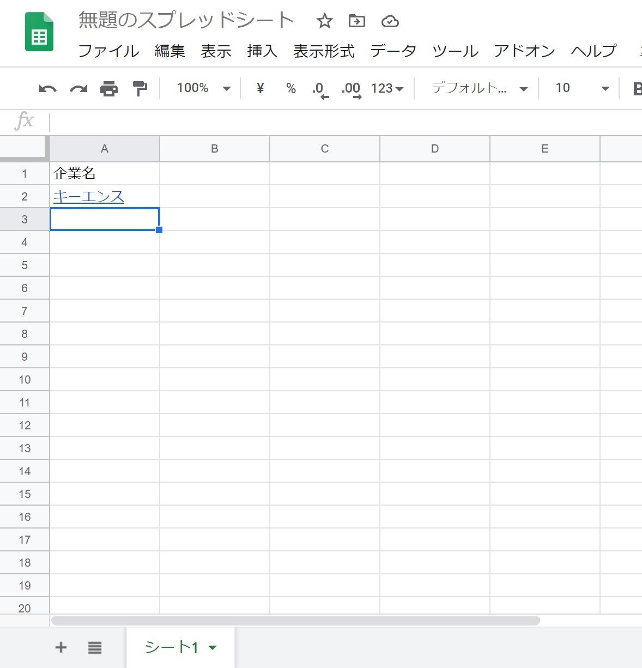642x668 pixels.
Task: Open the 表示 menu
Action: click(x=216, y=51)
